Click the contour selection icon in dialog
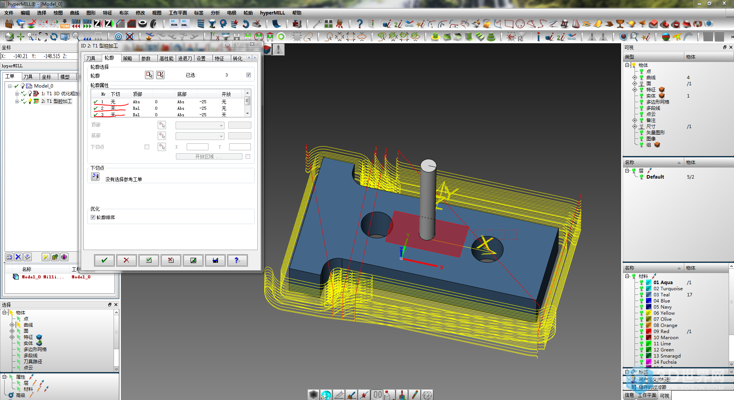The image size is (734, 400). point(149,75)
